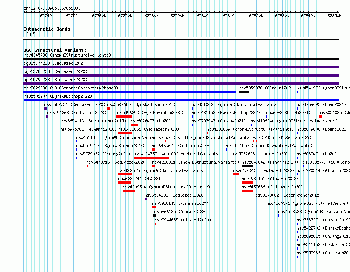Open nsv4209604 gnomADStructuralVariants label
The height and width of the screenshot is (272, 350).
[x=166, y=187]
